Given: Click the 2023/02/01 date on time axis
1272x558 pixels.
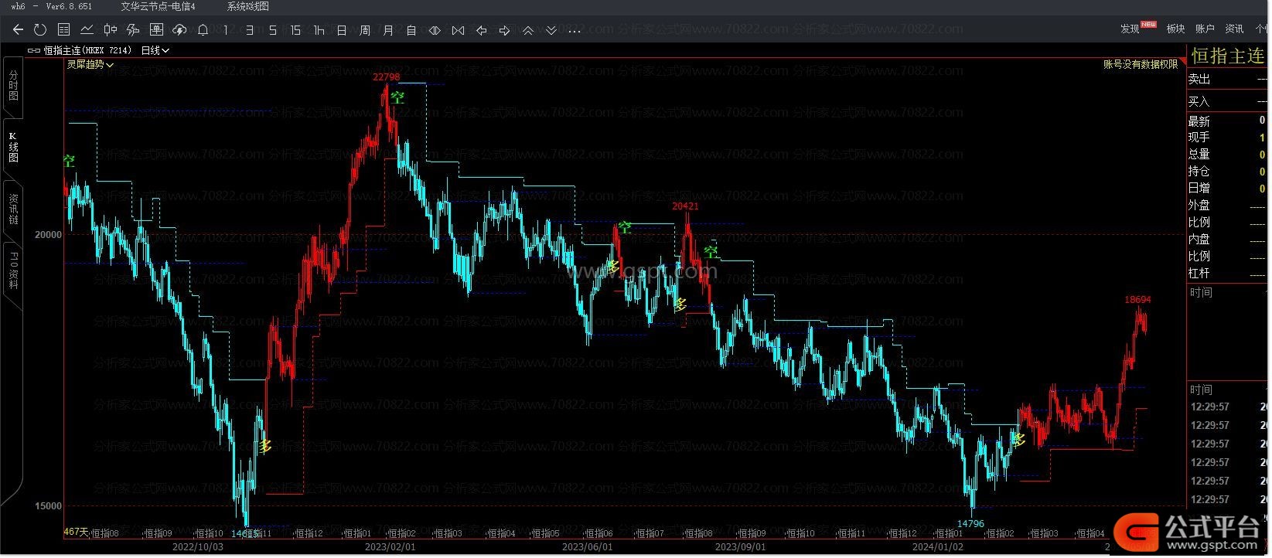Looking at the screenshot, I should point(390,547).
